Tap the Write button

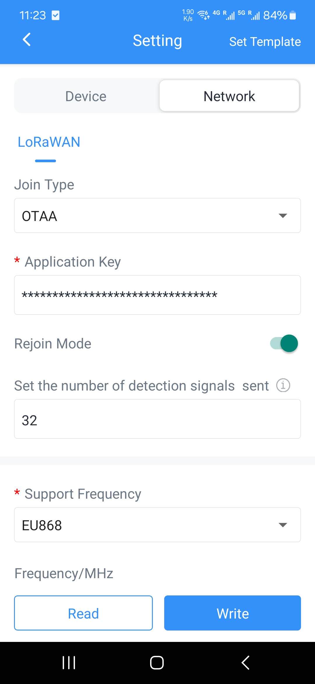pos(232,613)
